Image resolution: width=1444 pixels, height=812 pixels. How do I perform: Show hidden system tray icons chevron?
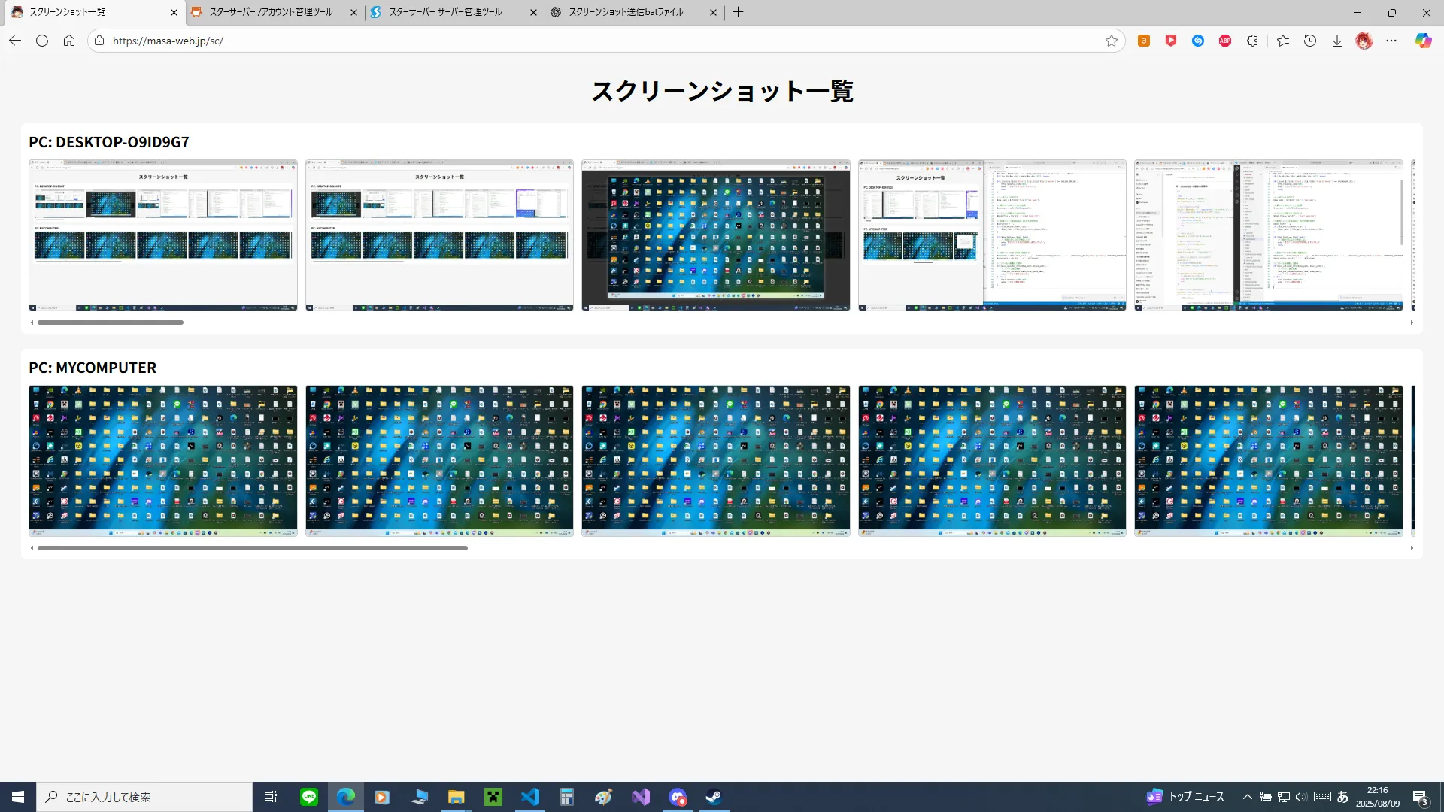(1247, 797)
